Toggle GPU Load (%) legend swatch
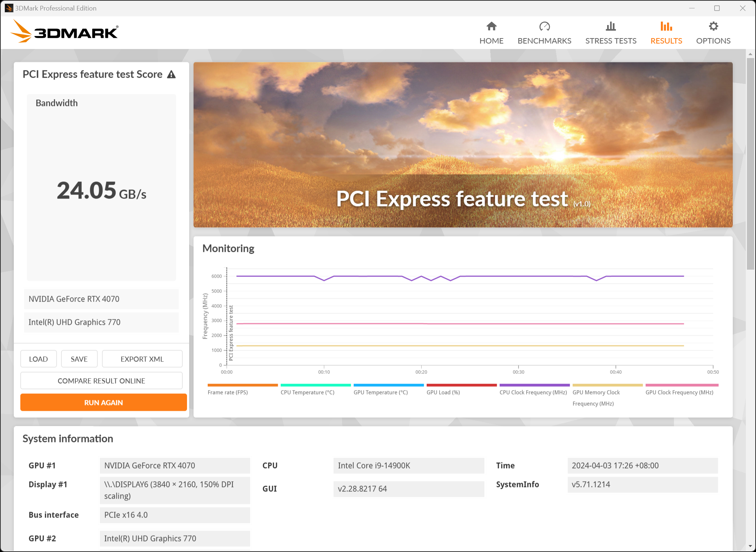756x552 pixels. (462, 385)
